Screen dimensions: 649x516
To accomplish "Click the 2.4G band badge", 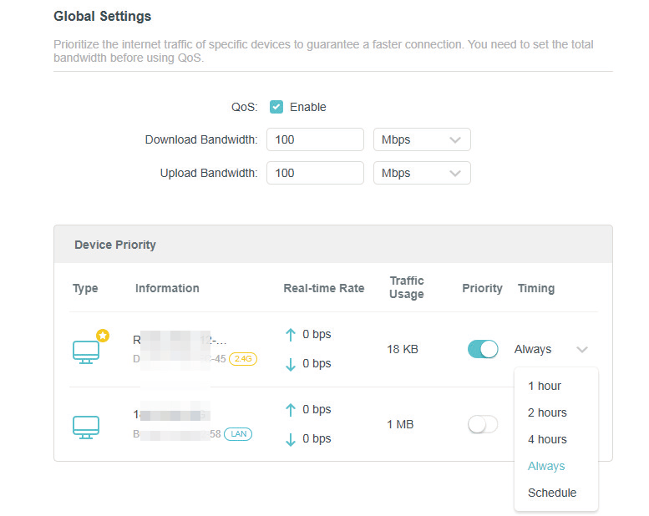I will coord(243,359).
